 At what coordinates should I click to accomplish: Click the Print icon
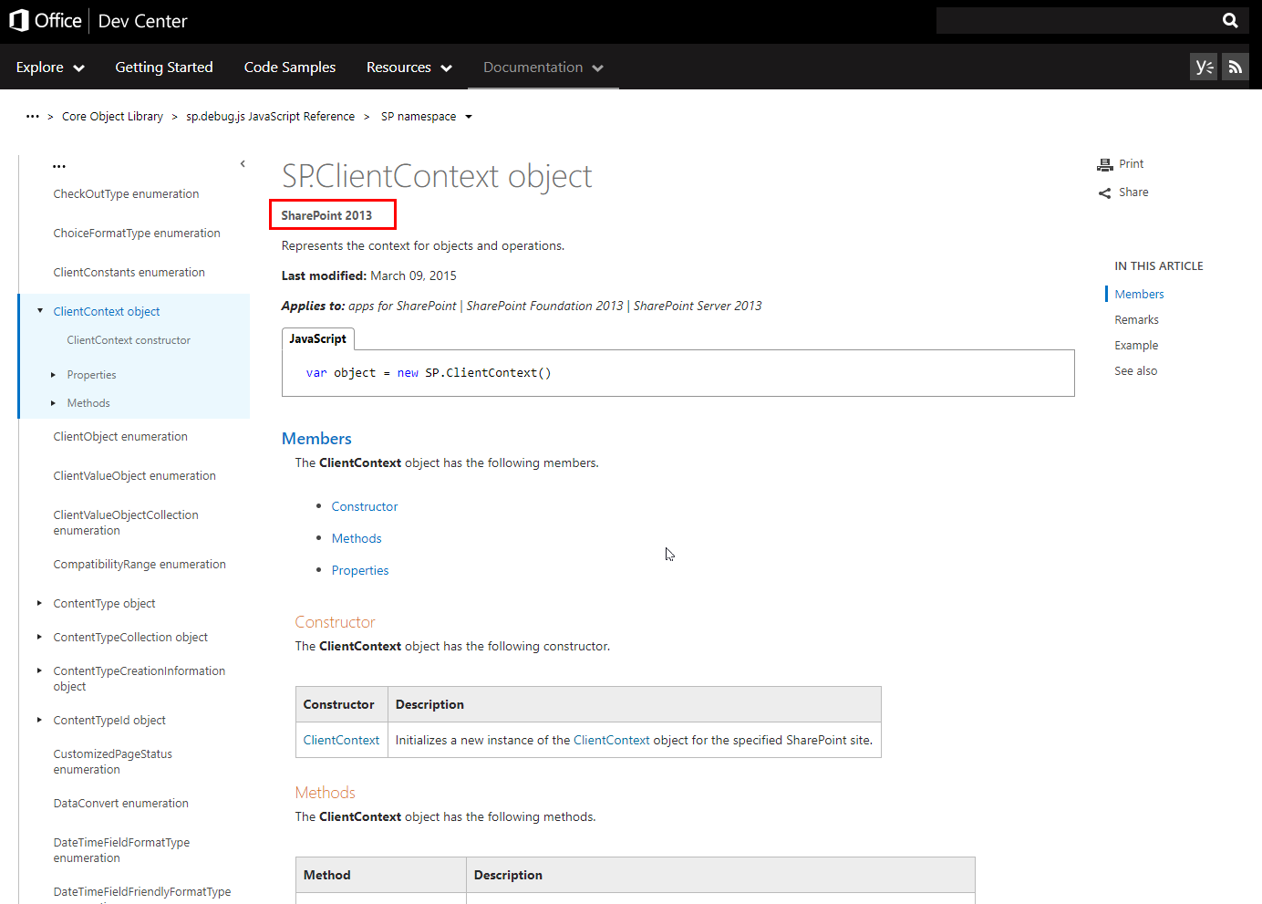coord(1105,164)
